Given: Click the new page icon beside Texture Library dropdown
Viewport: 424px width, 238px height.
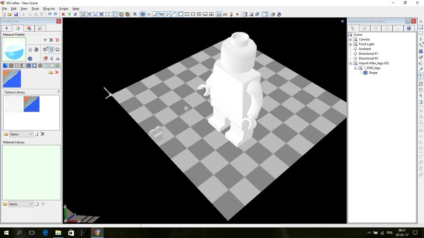Looking at the screenshot, I should [36, 134].
